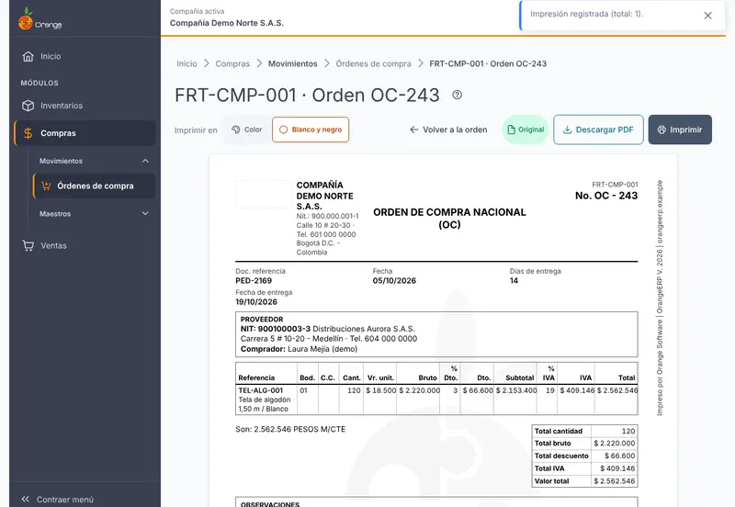The image size is (735, 507).
Task: Click the Referencia column header
Action: [256, 378]
